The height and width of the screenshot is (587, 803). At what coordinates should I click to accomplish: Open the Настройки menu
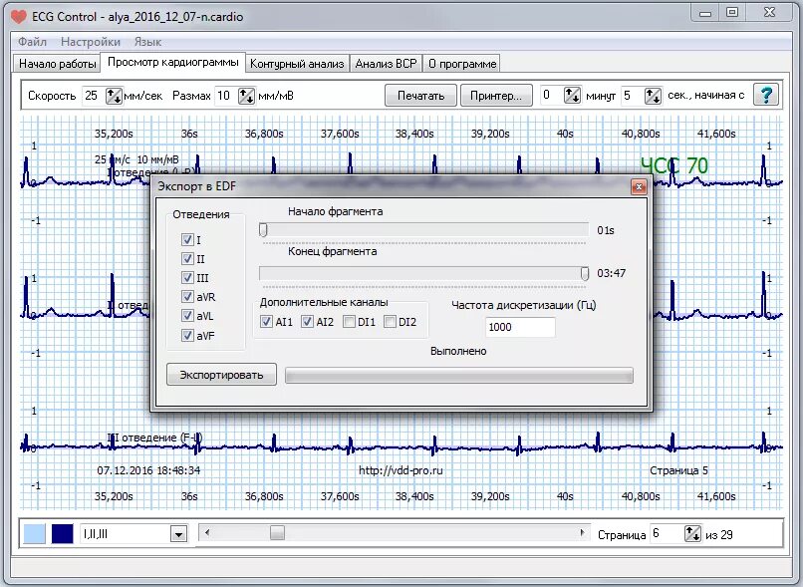[x=91, y=42]
